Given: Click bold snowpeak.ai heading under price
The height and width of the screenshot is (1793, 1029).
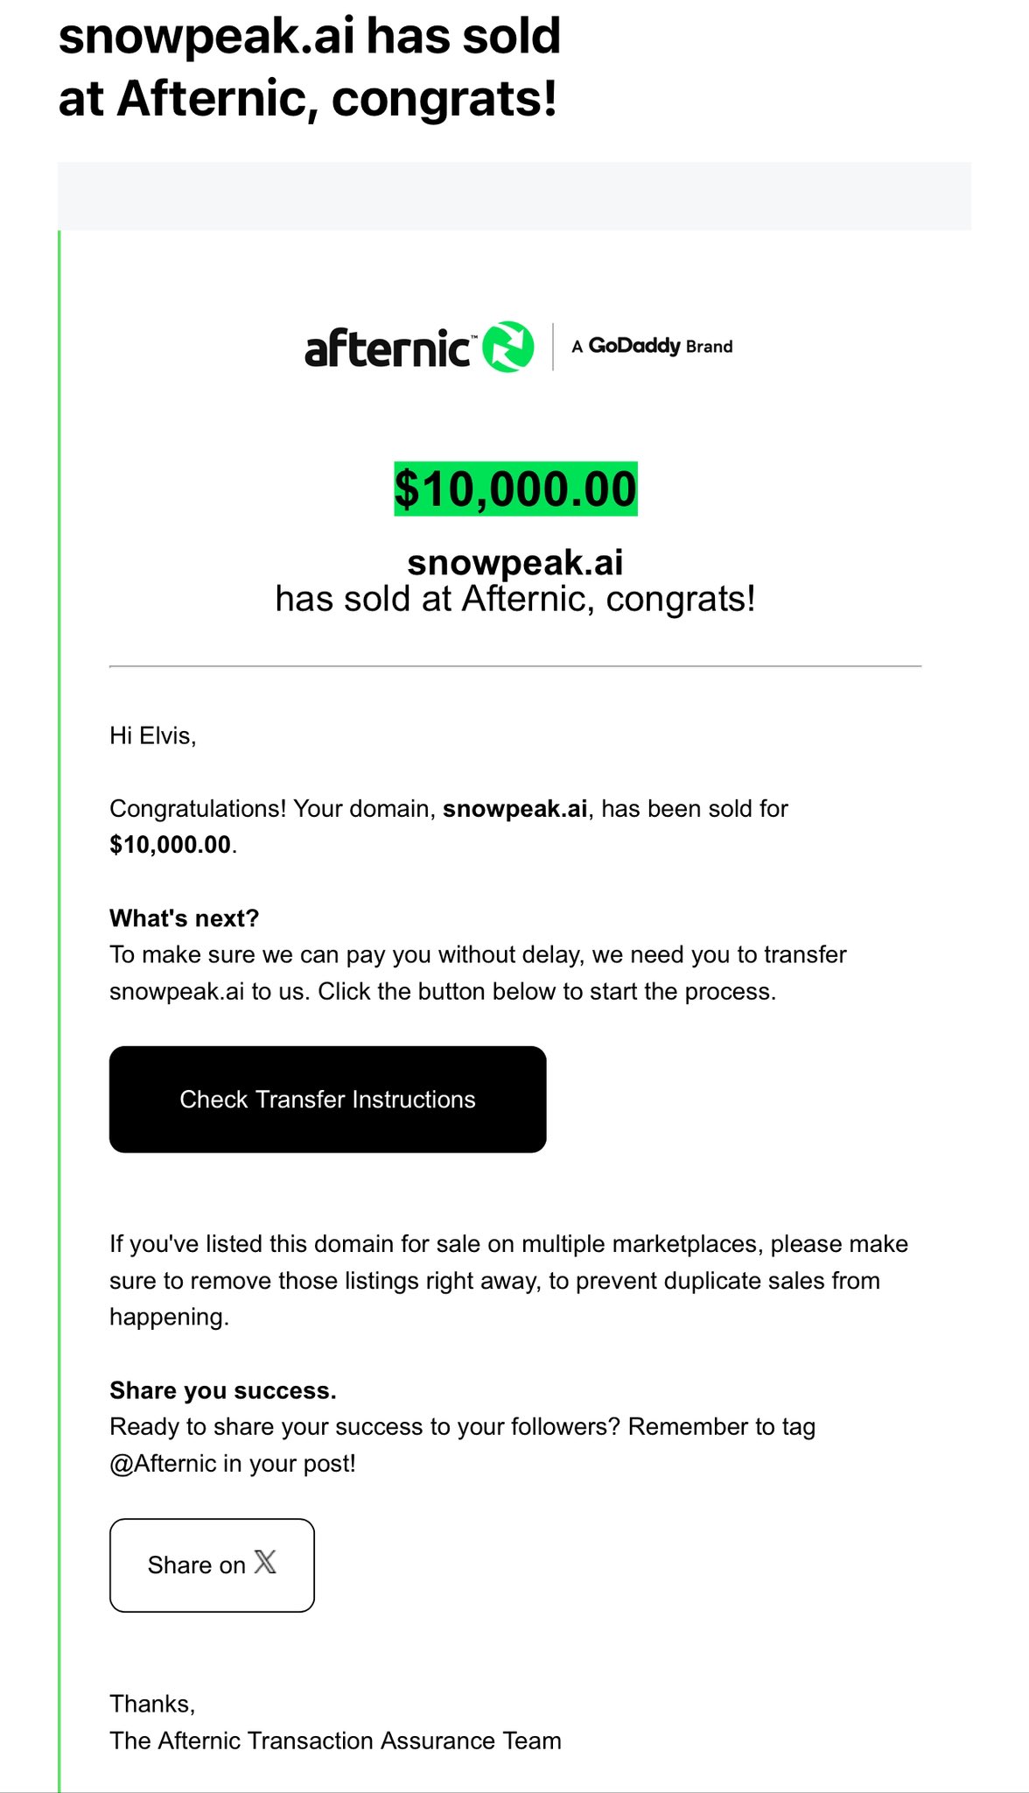Looking at the screenshot, I should 515,562.
